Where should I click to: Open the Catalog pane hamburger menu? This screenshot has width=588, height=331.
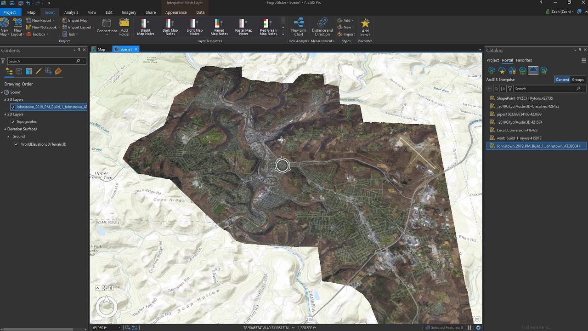click(584, 60)
